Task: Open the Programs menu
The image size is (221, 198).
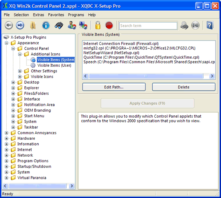Action: click(x=76, y=15)
